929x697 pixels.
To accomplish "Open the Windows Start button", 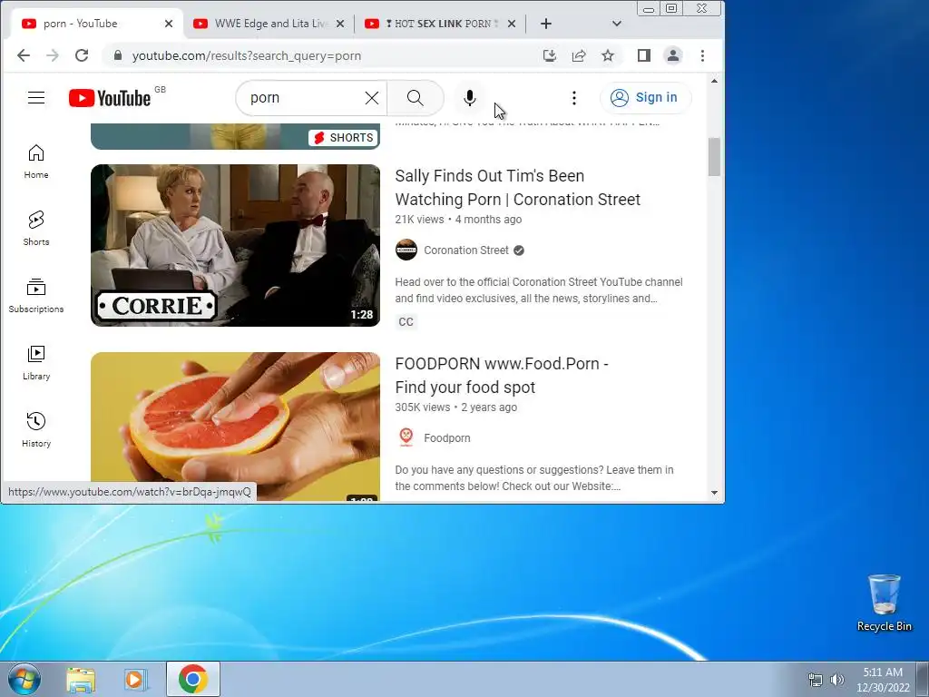I will 24,679.
